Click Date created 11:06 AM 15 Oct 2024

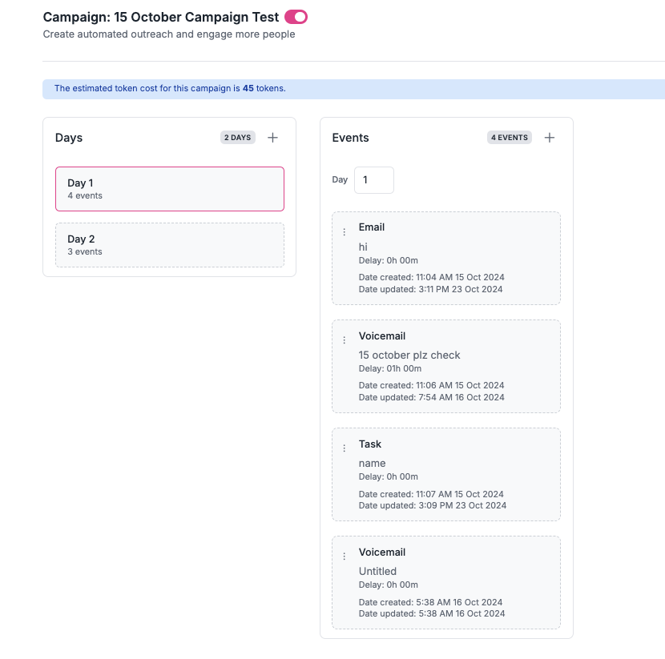click(x=431, y=385)
